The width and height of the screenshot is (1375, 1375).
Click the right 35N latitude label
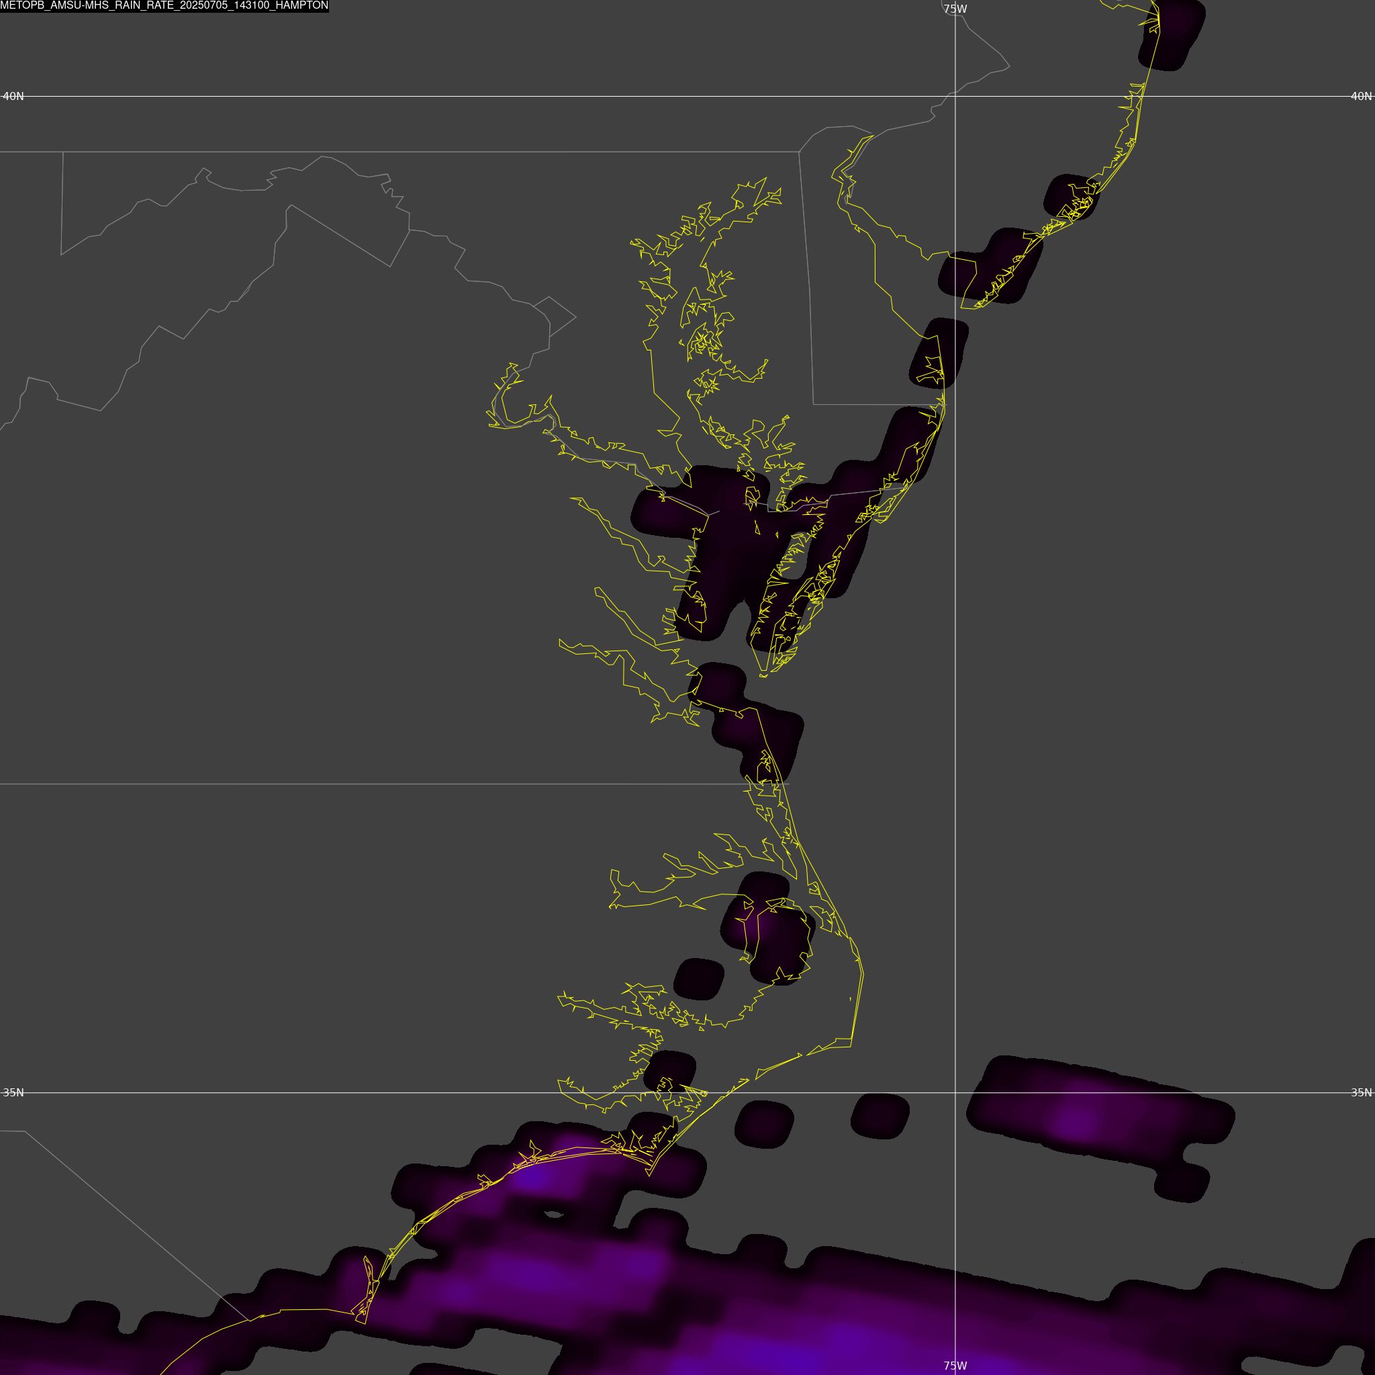click(1361, 1092)
